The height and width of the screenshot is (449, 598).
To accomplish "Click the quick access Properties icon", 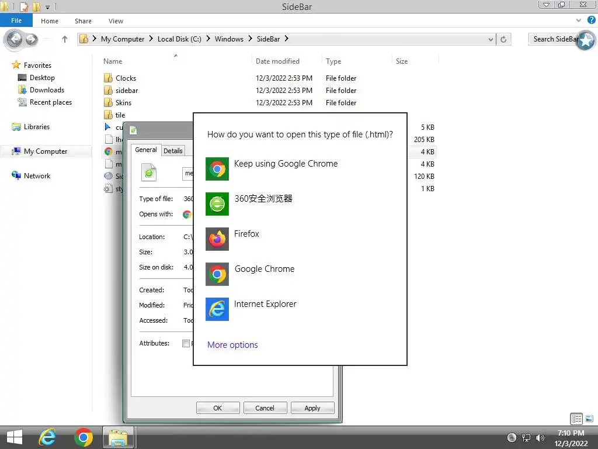I will pyautogui.click(x=24, y=6).
